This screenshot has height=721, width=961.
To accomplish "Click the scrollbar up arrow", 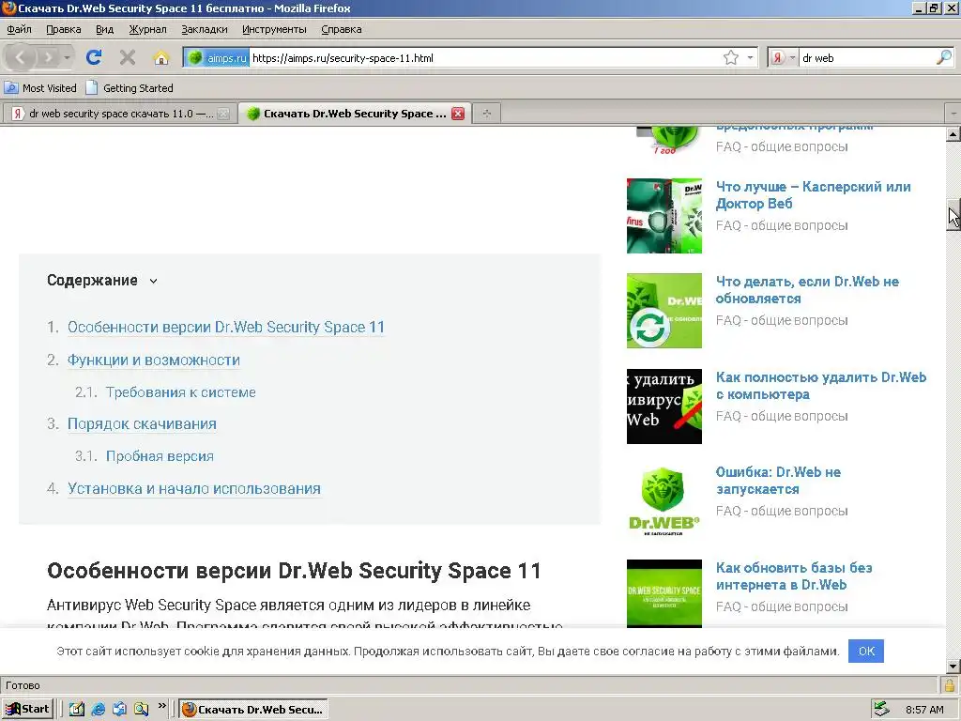I will [953, 134].
